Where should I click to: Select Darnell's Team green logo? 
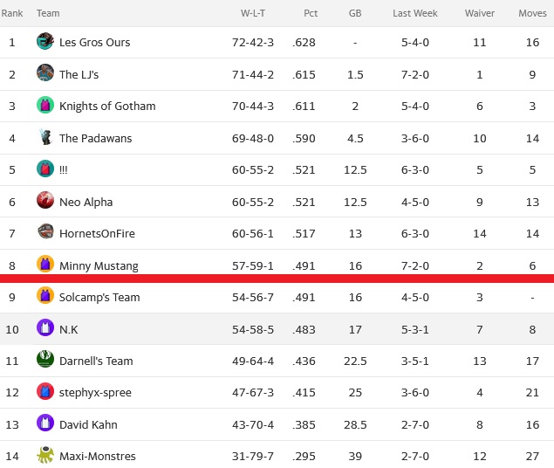pyautogui.click(x=45, y=359)
